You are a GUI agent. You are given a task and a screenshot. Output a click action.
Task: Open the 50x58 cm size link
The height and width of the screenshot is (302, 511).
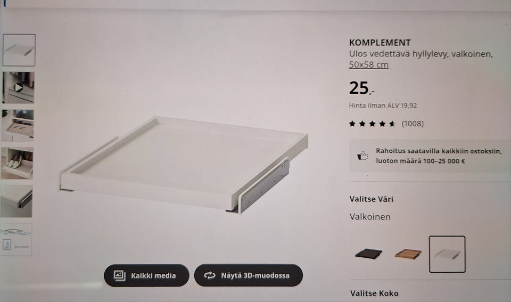click(368, 64)
